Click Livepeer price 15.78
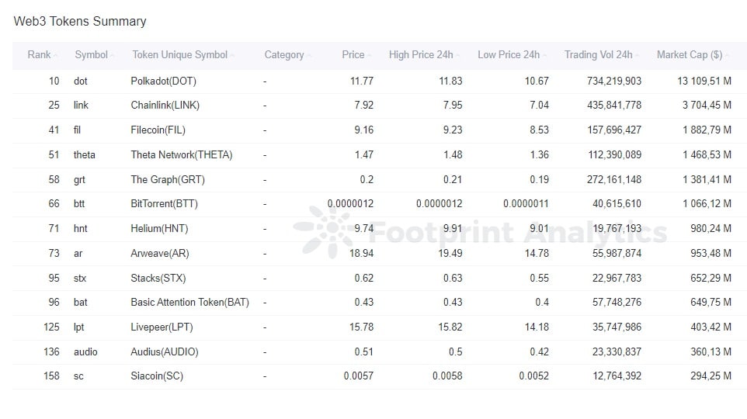 [361, 327]
